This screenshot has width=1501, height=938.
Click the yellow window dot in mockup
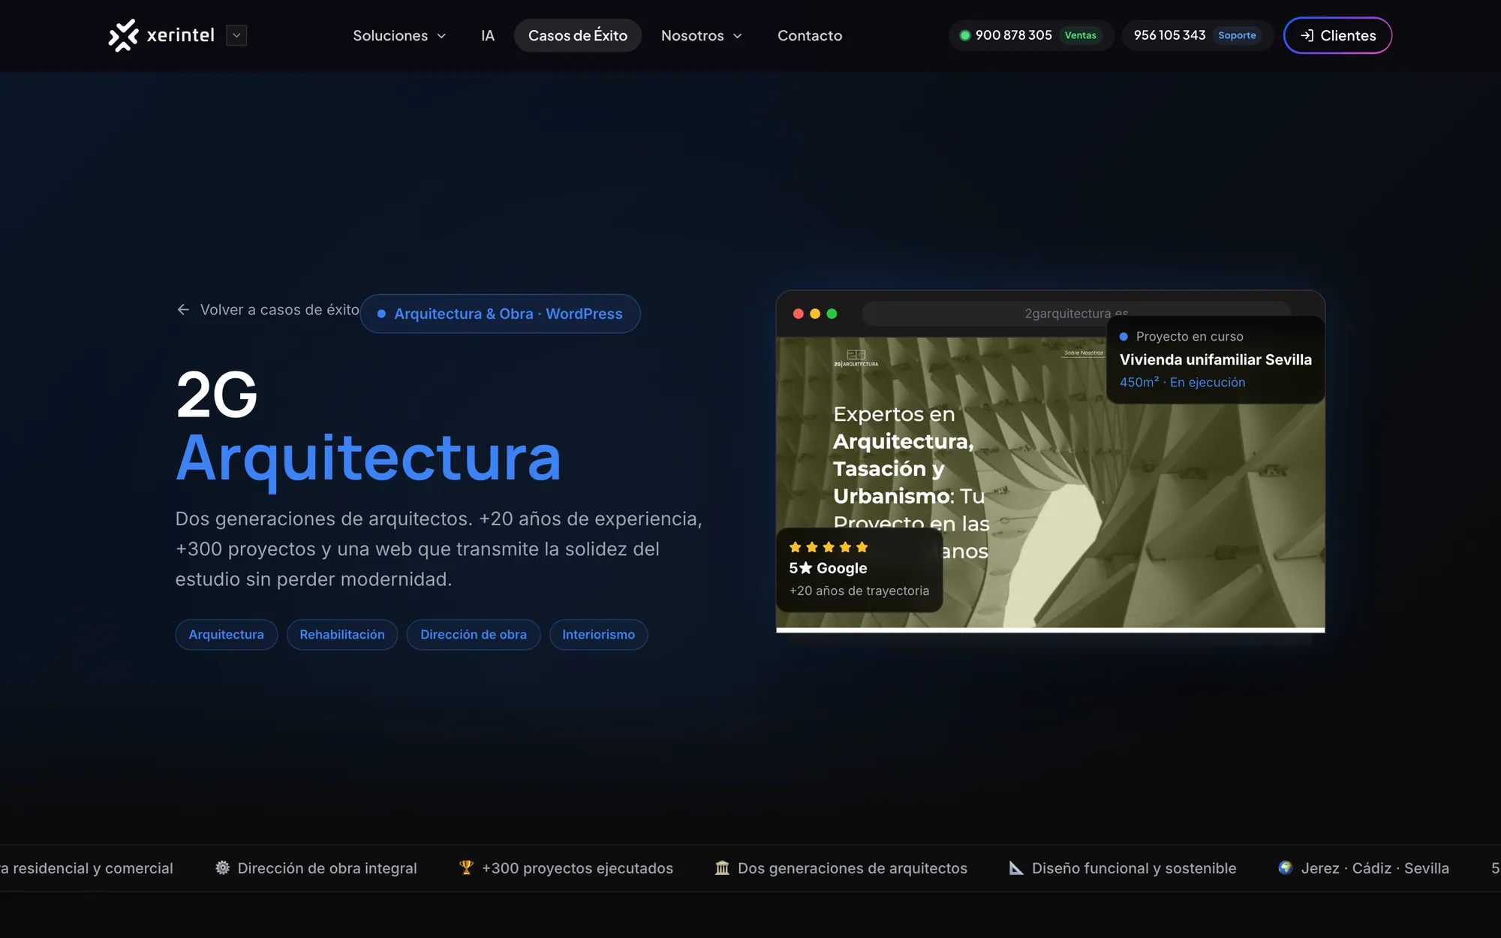click(x=815, y=314)
